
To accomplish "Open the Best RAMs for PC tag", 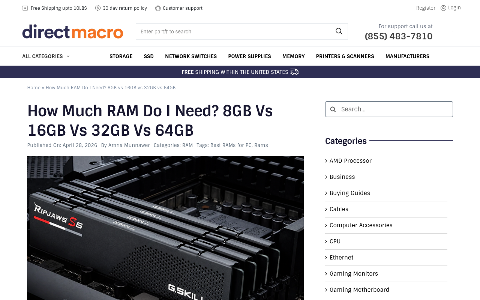I will pyautogui.click(x=231, y=145).
